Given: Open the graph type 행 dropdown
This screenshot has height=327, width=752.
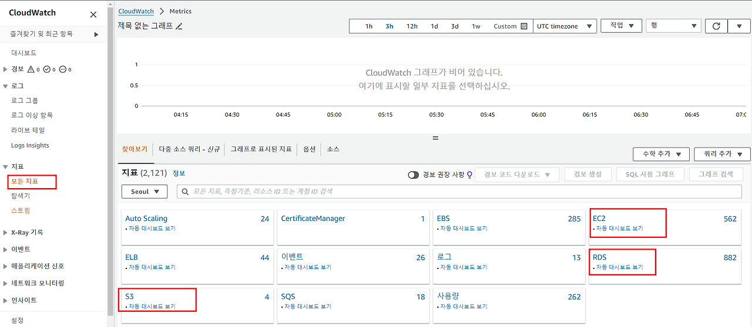Looking at the screenshot, I should [673, 26].
